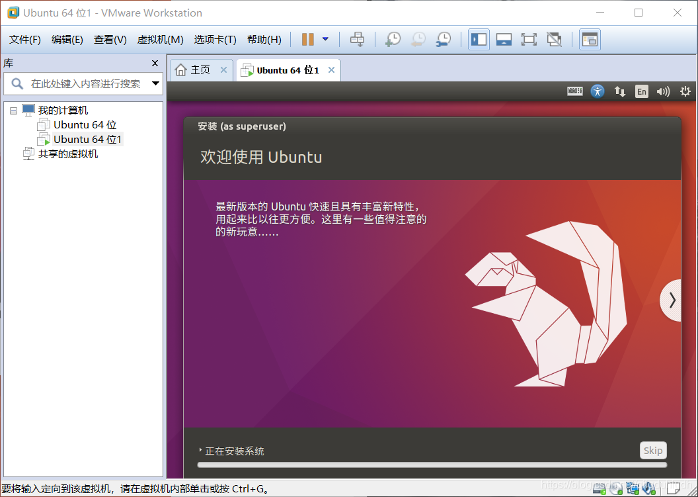This screenshot has width=698, height=497.
Task: Open the 文件(F) menu
Action: tap(25, 39)
